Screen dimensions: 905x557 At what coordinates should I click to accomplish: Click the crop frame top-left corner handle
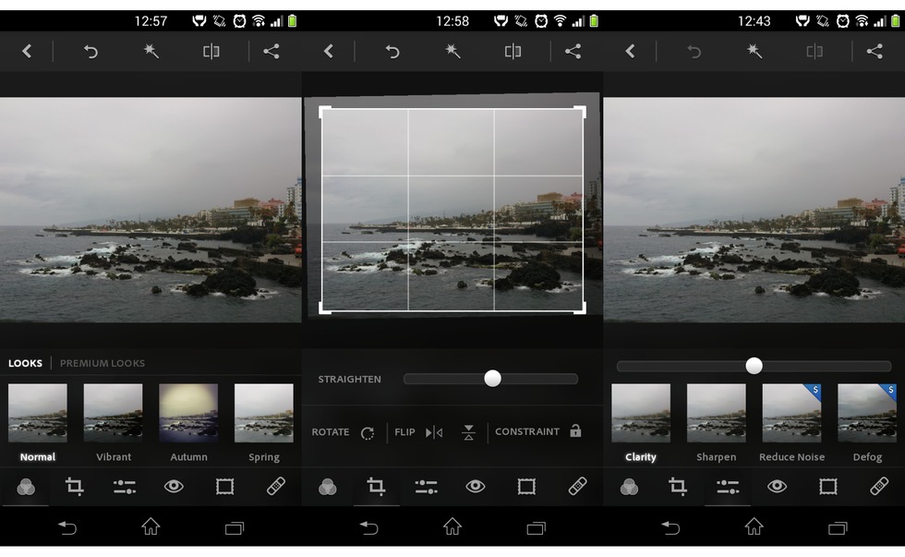click(324, 112)
